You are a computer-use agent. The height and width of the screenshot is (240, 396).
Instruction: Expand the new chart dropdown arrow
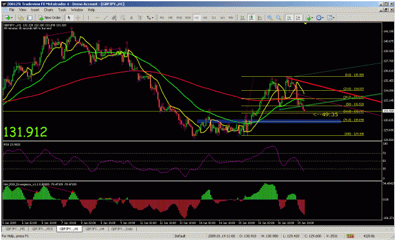[x=12, y=18]
